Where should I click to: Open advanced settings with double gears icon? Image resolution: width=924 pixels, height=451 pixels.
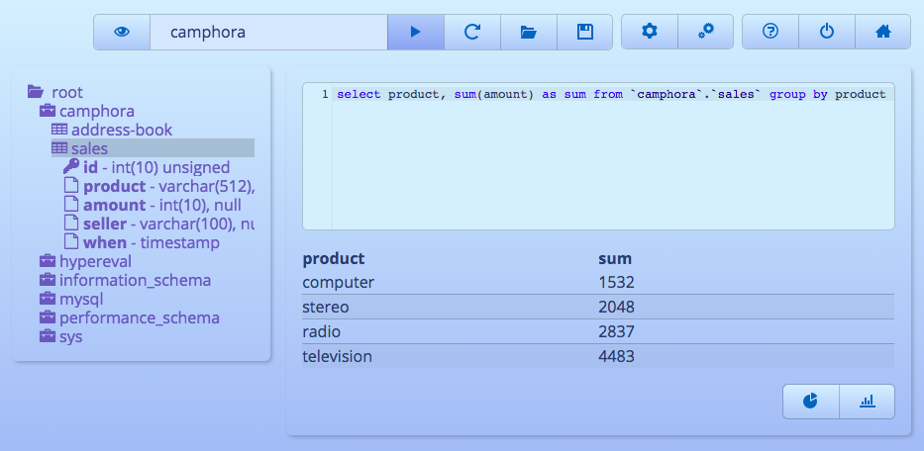coord(706,32)
